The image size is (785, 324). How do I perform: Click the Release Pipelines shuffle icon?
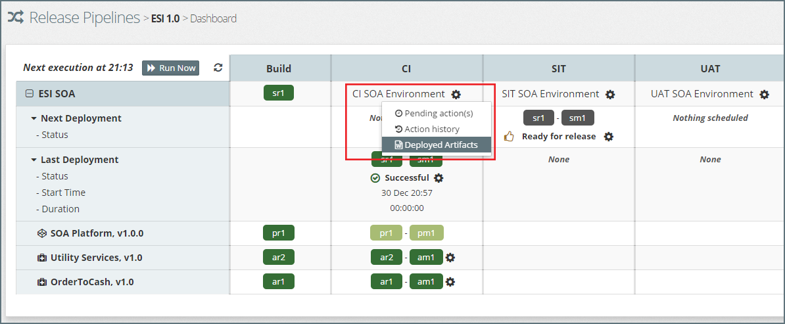[16, 18]
